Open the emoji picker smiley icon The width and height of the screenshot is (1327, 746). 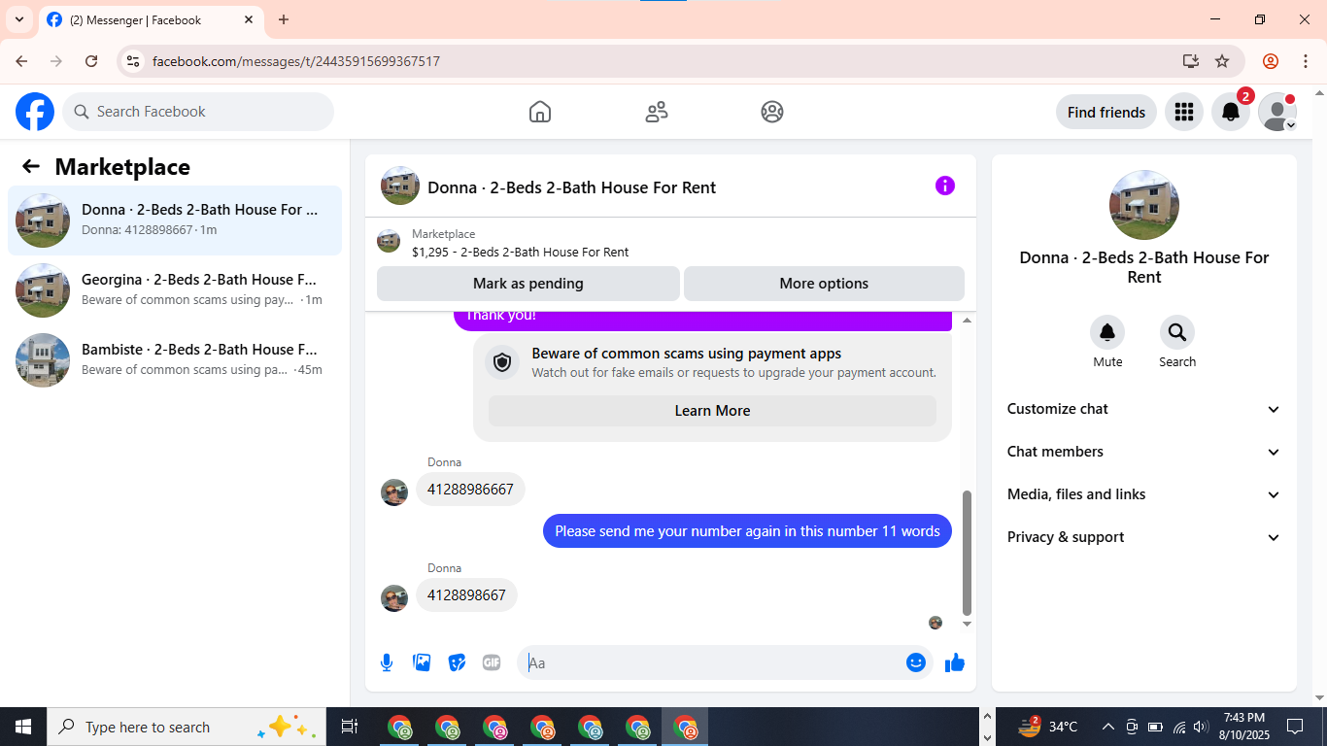(x=916, y=662)
